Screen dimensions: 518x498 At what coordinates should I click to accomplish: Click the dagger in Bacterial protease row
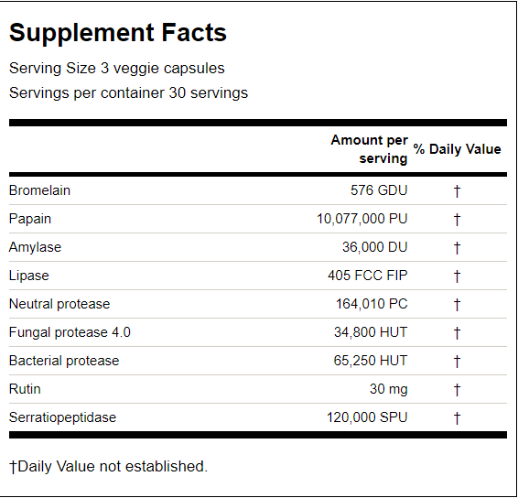pyautogui.click(x=457, y=362)
